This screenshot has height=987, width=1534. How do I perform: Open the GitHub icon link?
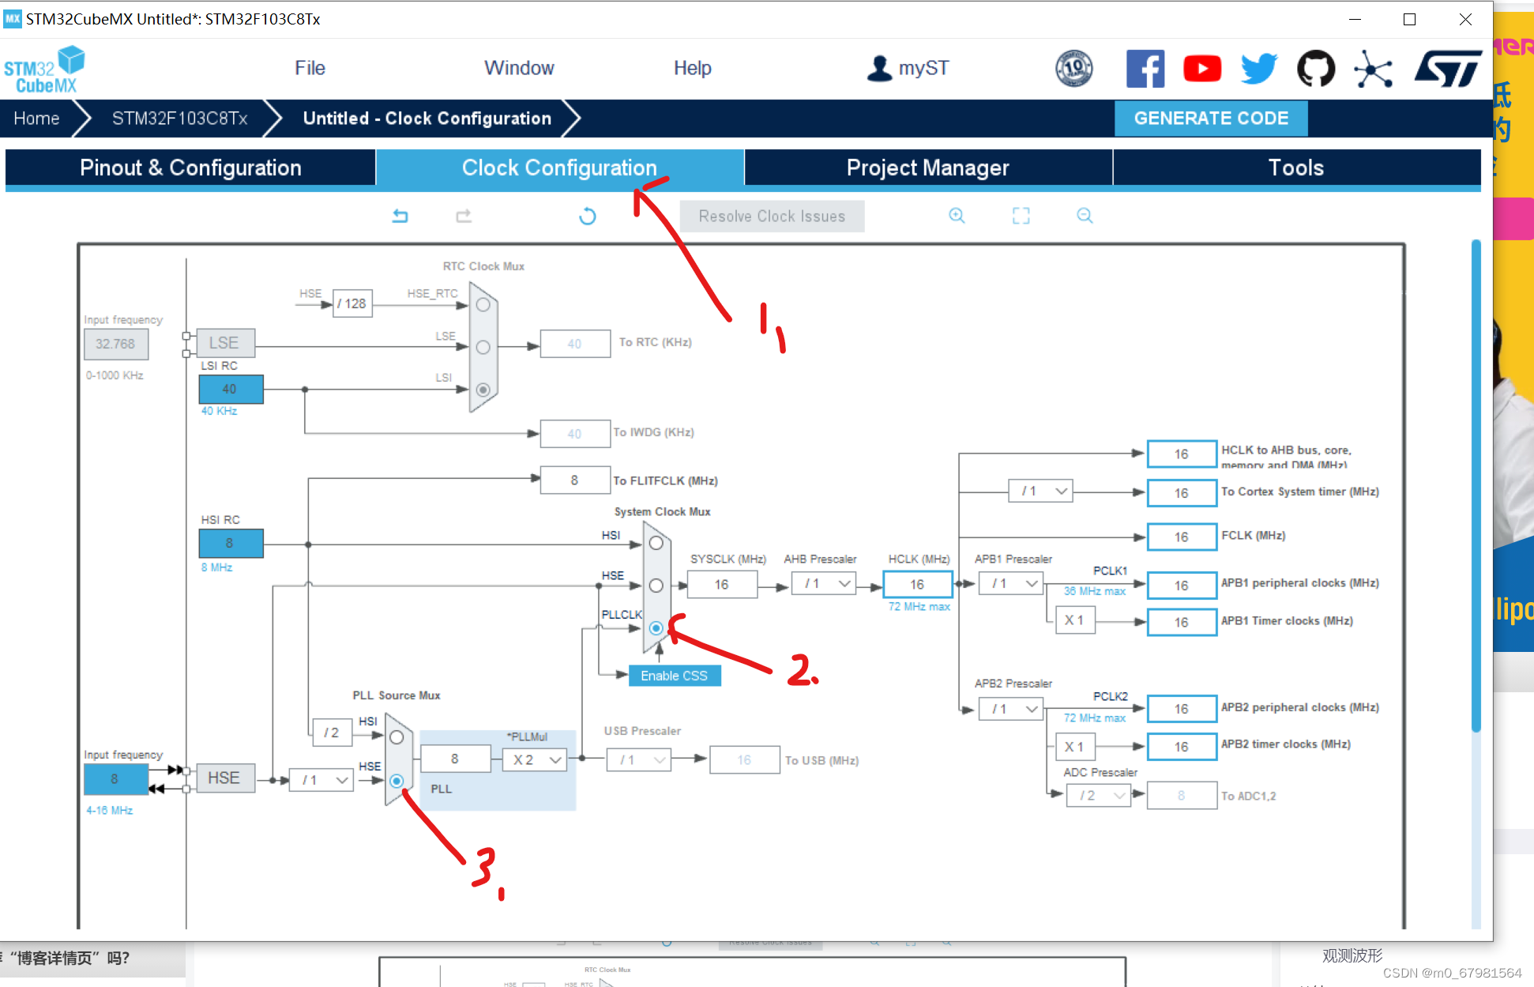[x=1316, y=69]
